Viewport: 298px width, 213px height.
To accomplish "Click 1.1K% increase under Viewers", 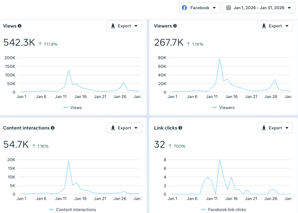I will pos(195,44).
